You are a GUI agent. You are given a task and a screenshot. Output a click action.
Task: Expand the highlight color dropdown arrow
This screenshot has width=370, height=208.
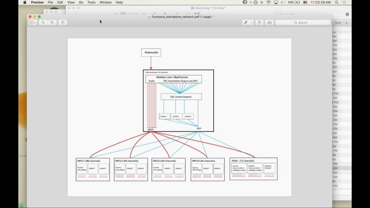[x=251, y=23]
